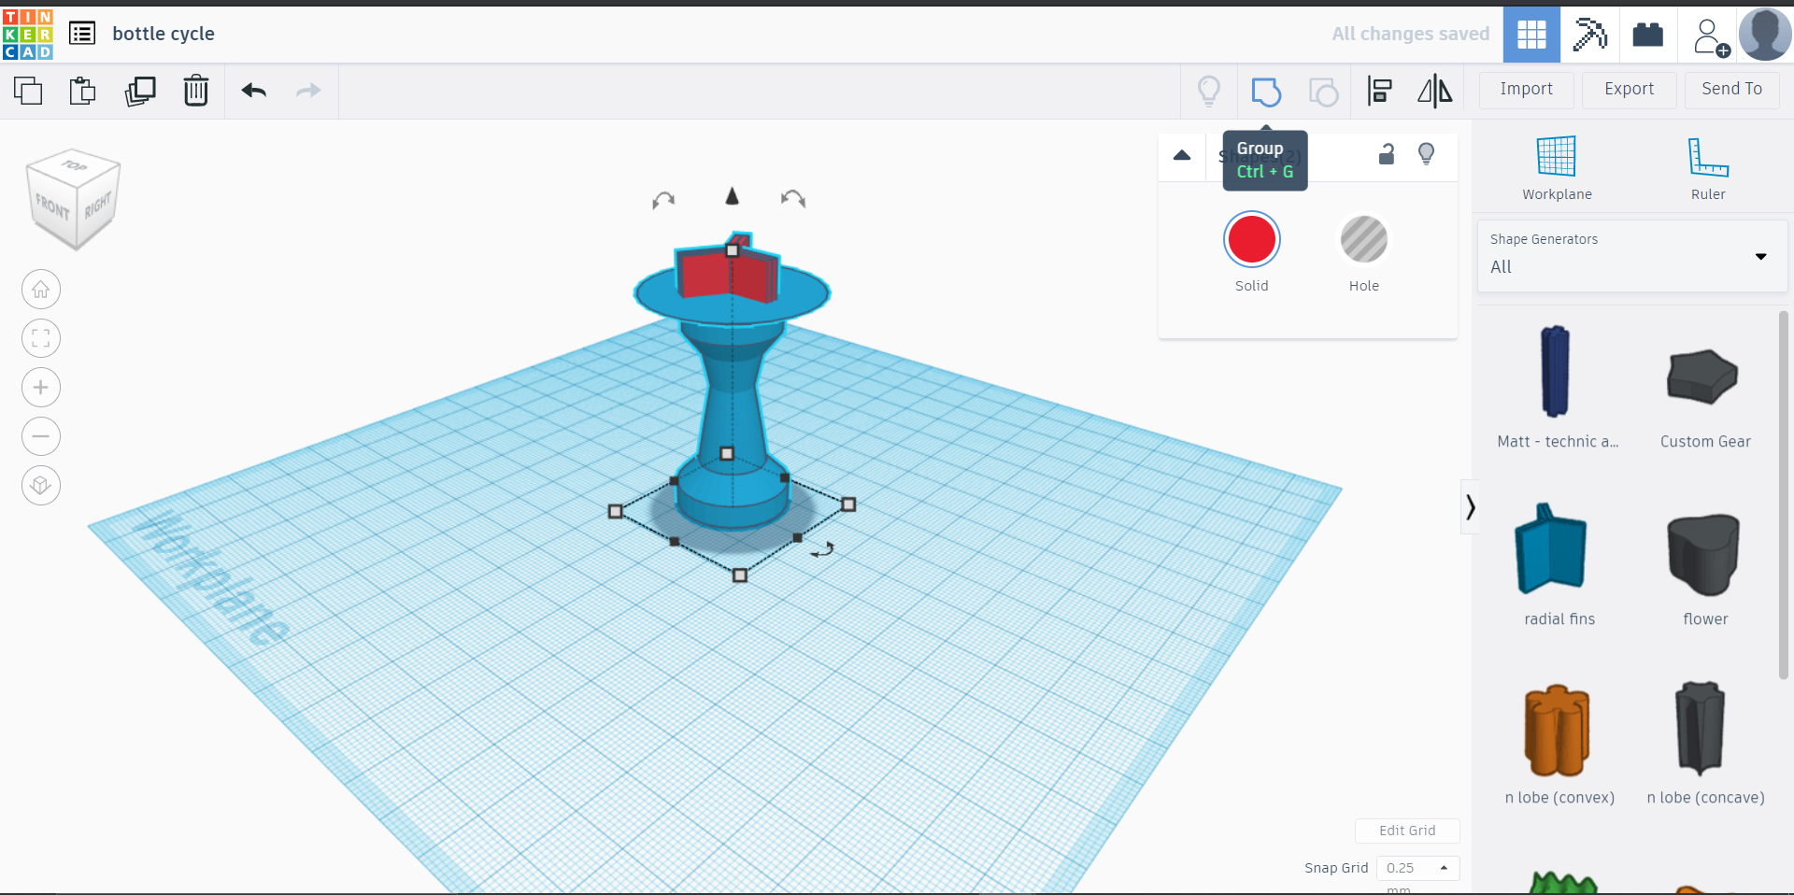Image resolution: width=1794 pixels, height=895 pixels.
Task: Select the Workplane tool
Action: [x=1557, y=168]
